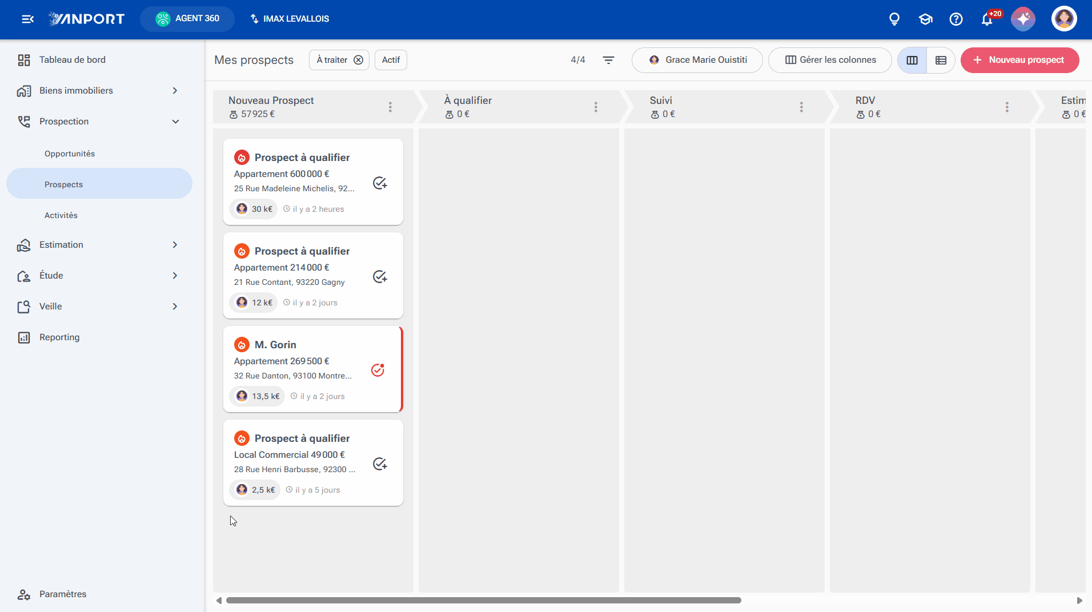The width and height of the screenshot is (1092, 612).
Task: Expand Biens immobiliers menu chevron
Action: tap(175, 91)
